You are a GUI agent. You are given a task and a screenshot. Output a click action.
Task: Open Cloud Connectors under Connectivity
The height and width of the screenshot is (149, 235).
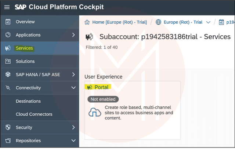[34, 114]
